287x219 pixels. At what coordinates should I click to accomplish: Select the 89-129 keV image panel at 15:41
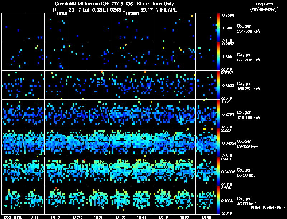coord(141,143)
